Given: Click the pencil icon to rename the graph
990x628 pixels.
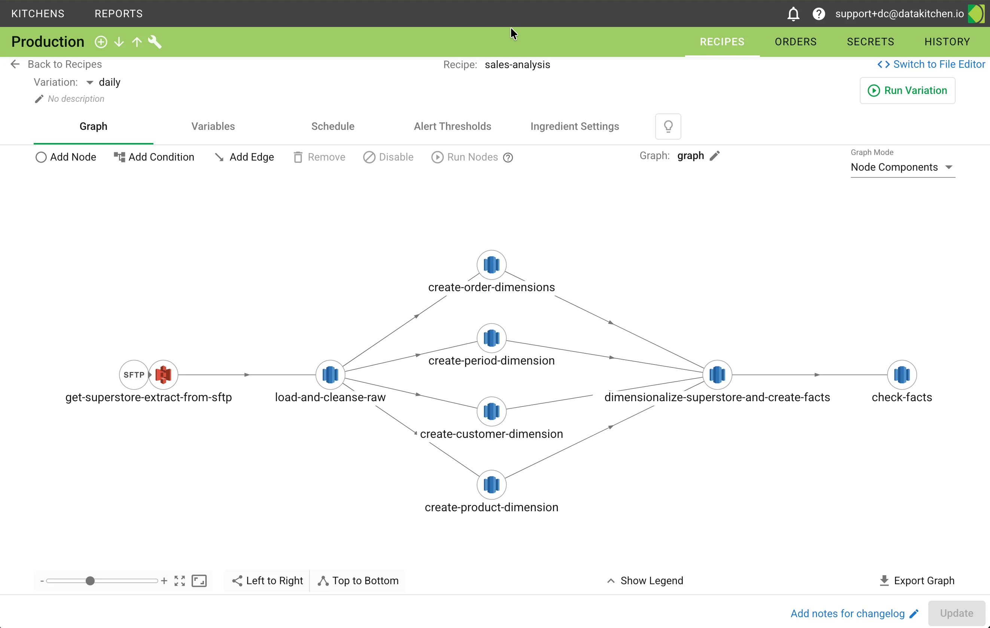Looking at the screenshot, I should click(x=715, y=155).
